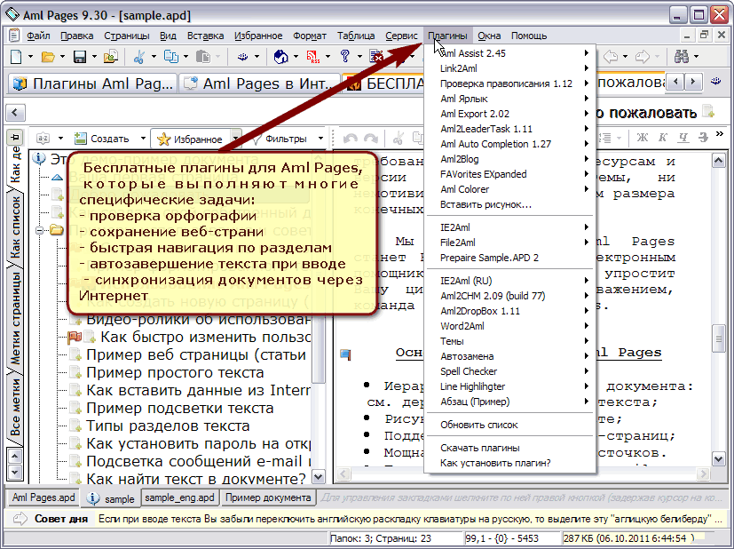Image resolution: width=734 pixels, height=549 pixels.
Task: Choose Spell Checker in the plugin menu
Action: [510, 371]
